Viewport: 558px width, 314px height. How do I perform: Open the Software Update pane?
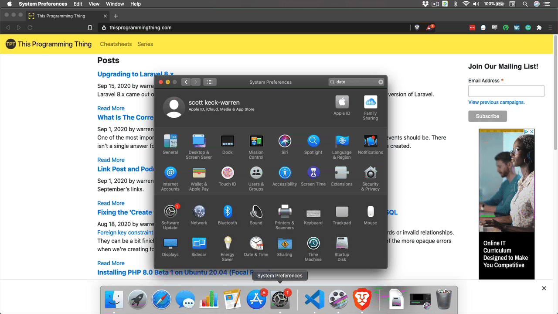pyautogui.click(x=170, y=212)
